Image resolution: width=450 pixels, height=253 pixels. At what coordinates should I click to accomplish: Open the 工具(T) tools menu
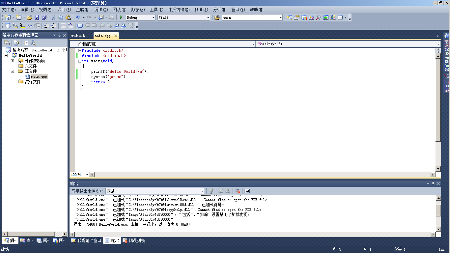coord(156,10)
